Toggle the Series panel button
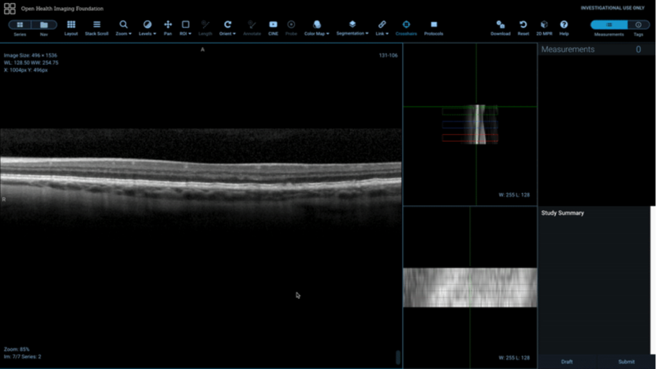 click(x=20, y=25)
